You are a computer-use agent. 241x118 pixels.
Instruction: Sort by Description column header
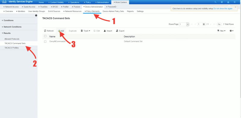[130, 37]
